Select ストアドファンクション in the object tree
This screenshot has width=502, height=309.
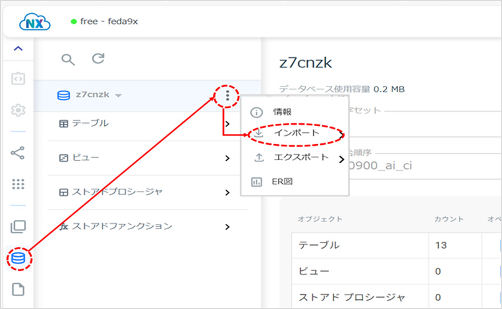click(x=122, y=226)
